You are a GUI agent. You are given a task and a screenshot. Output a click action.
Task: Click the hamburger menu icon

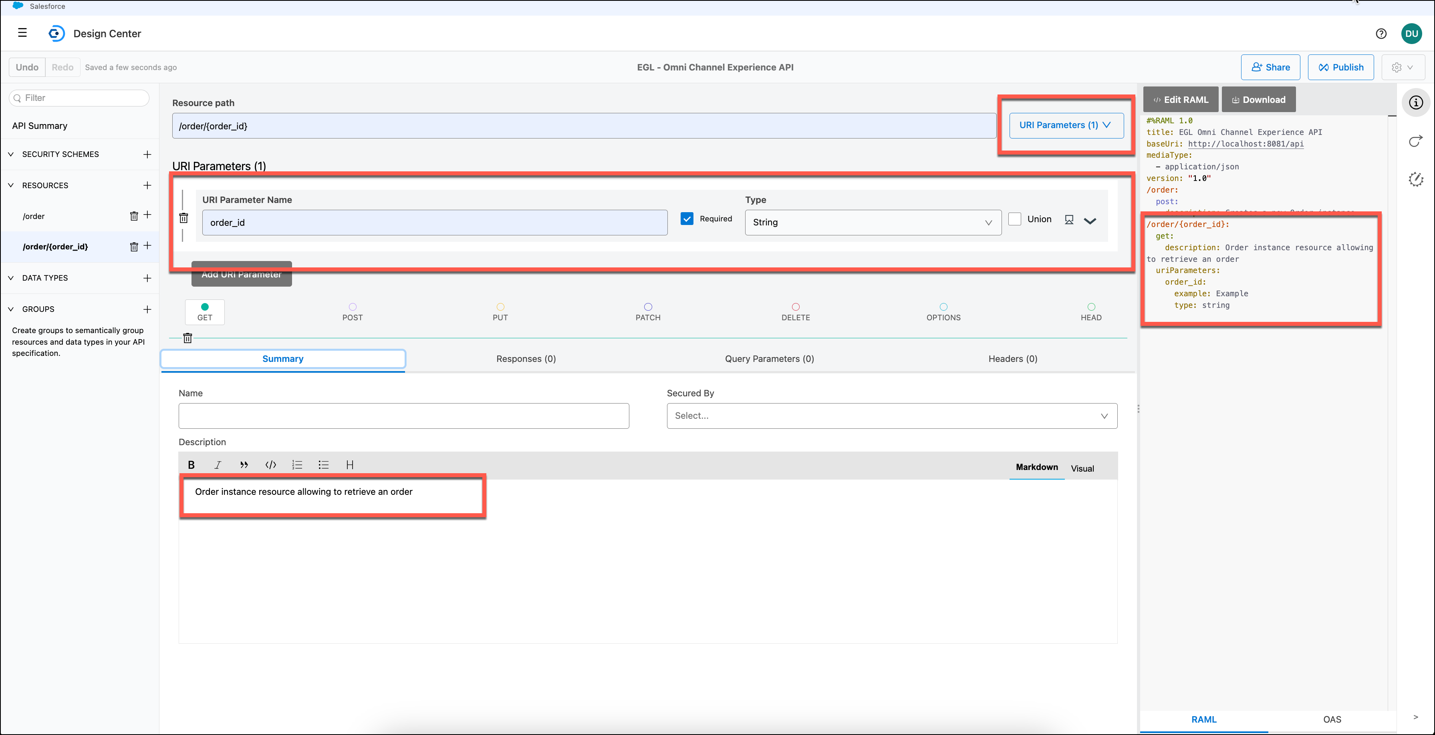(22, 33)
